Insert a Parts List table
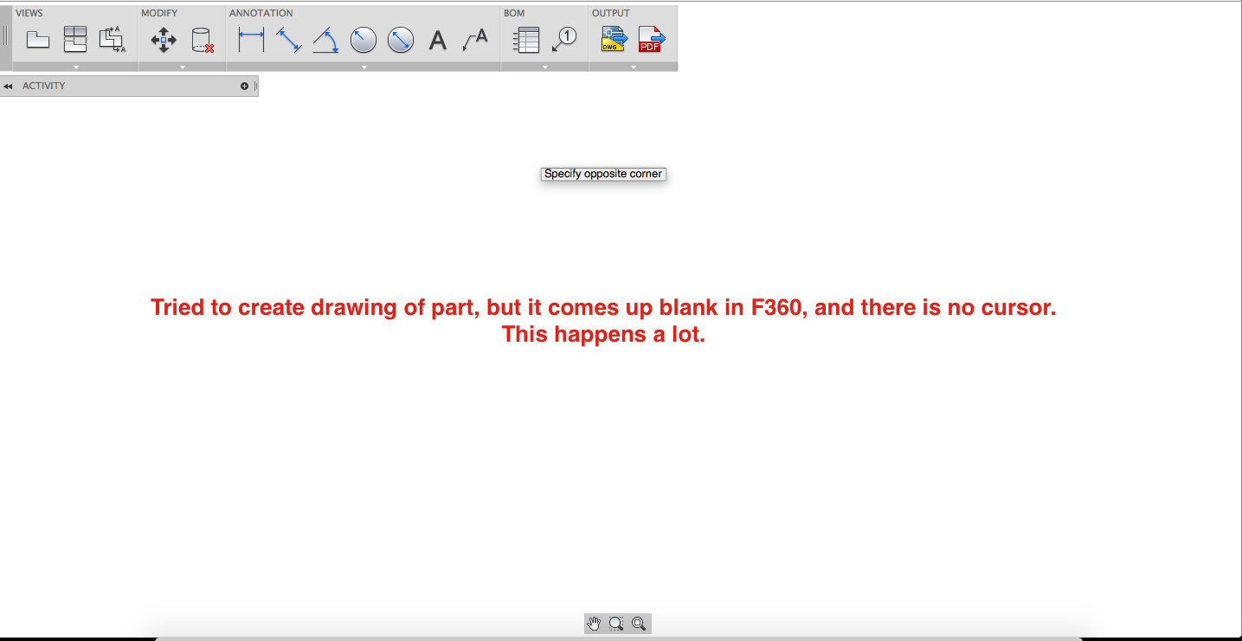1242x641 pixels. (526, 40)
